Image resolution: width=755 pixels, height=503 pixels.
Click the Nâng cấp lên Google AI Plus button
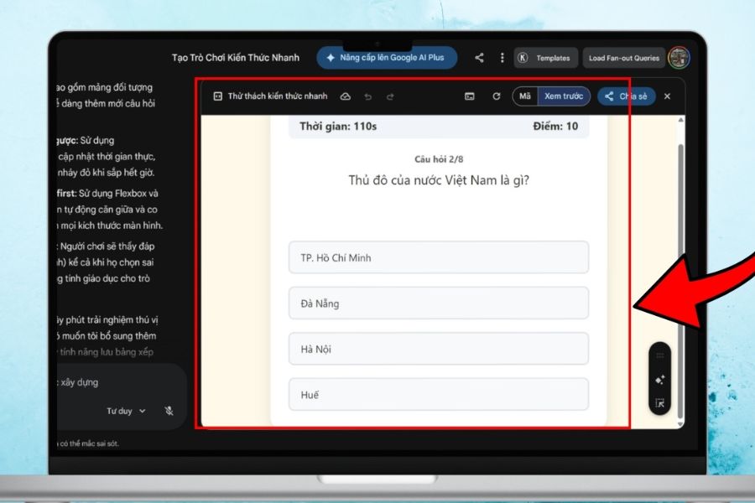click(x=387, y=58)
